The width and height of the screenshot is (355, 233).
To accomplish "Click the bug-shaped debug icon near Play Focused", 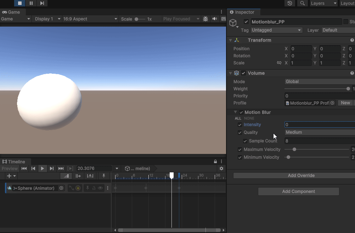I will click(205, 19).
